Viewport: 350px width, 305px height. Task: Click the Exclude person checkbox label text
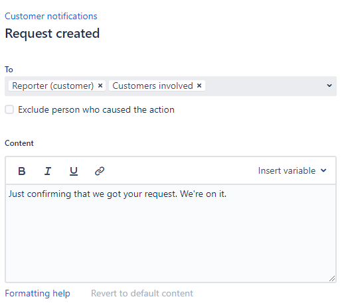[96, 110]
